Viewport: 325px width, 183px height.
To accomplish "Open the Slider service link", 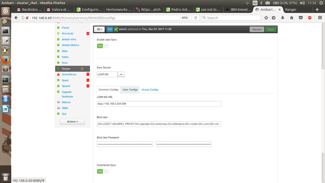I will coord(65,108).
